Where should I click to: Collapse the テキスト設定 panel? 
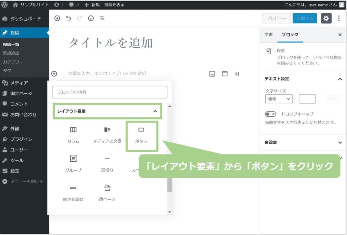click(340, 79)
